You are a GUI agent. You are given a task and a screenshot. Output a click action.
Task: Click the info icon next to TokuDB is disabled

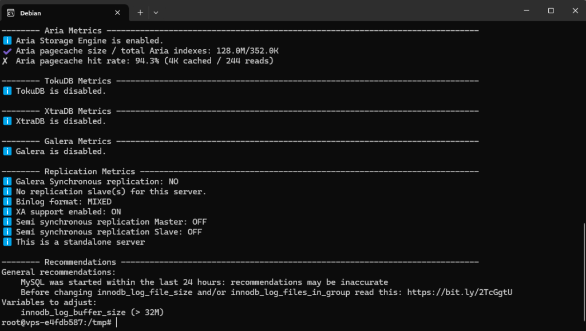[6, 91]
